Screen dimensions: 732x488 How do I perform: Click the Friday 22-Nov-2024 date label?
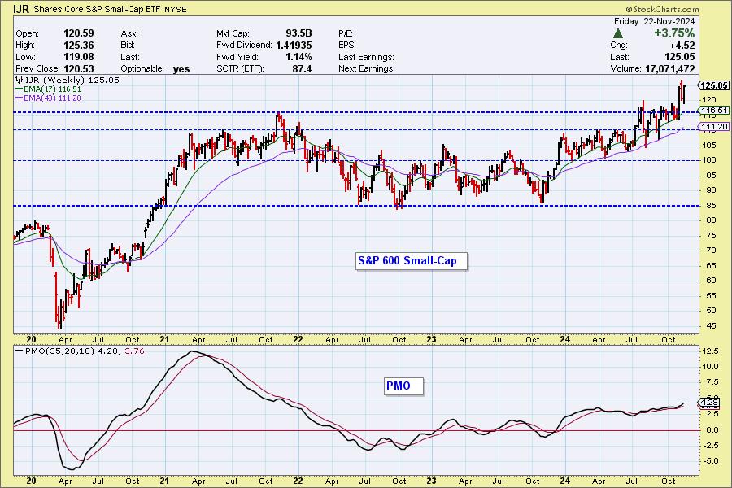tap(654, 21)
